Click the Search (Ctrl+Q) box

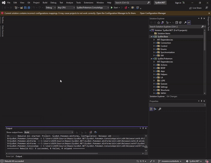pyautogui.click(x=133, y=2)
